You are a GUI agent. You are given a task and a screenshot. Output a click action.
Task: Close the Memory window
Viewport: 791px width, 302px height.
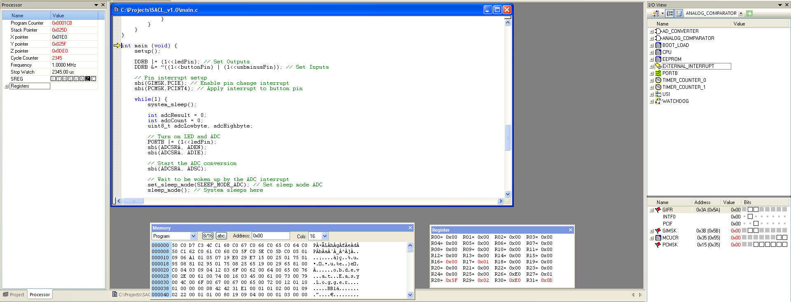coord(410,228)
